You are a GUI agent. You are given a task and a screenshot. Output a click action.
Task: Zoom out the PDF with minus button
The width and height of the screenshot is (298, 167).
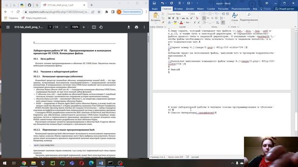pyautogui.click(x=66, y=27)
